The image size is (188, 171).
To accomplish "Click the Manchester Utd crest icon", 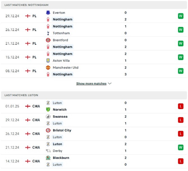I will click(x=48, y=68).
